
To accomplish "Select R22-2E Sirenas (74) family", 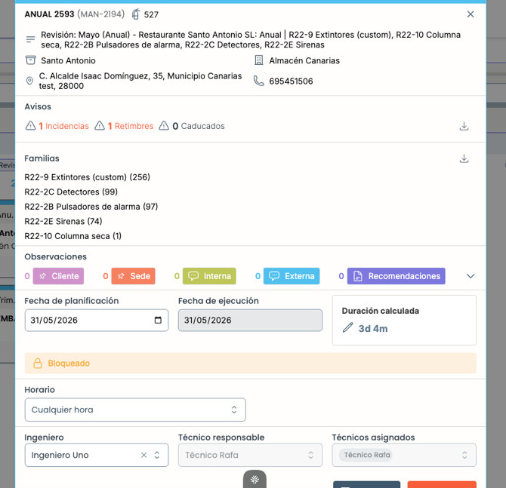I will (x=63, y=222).
